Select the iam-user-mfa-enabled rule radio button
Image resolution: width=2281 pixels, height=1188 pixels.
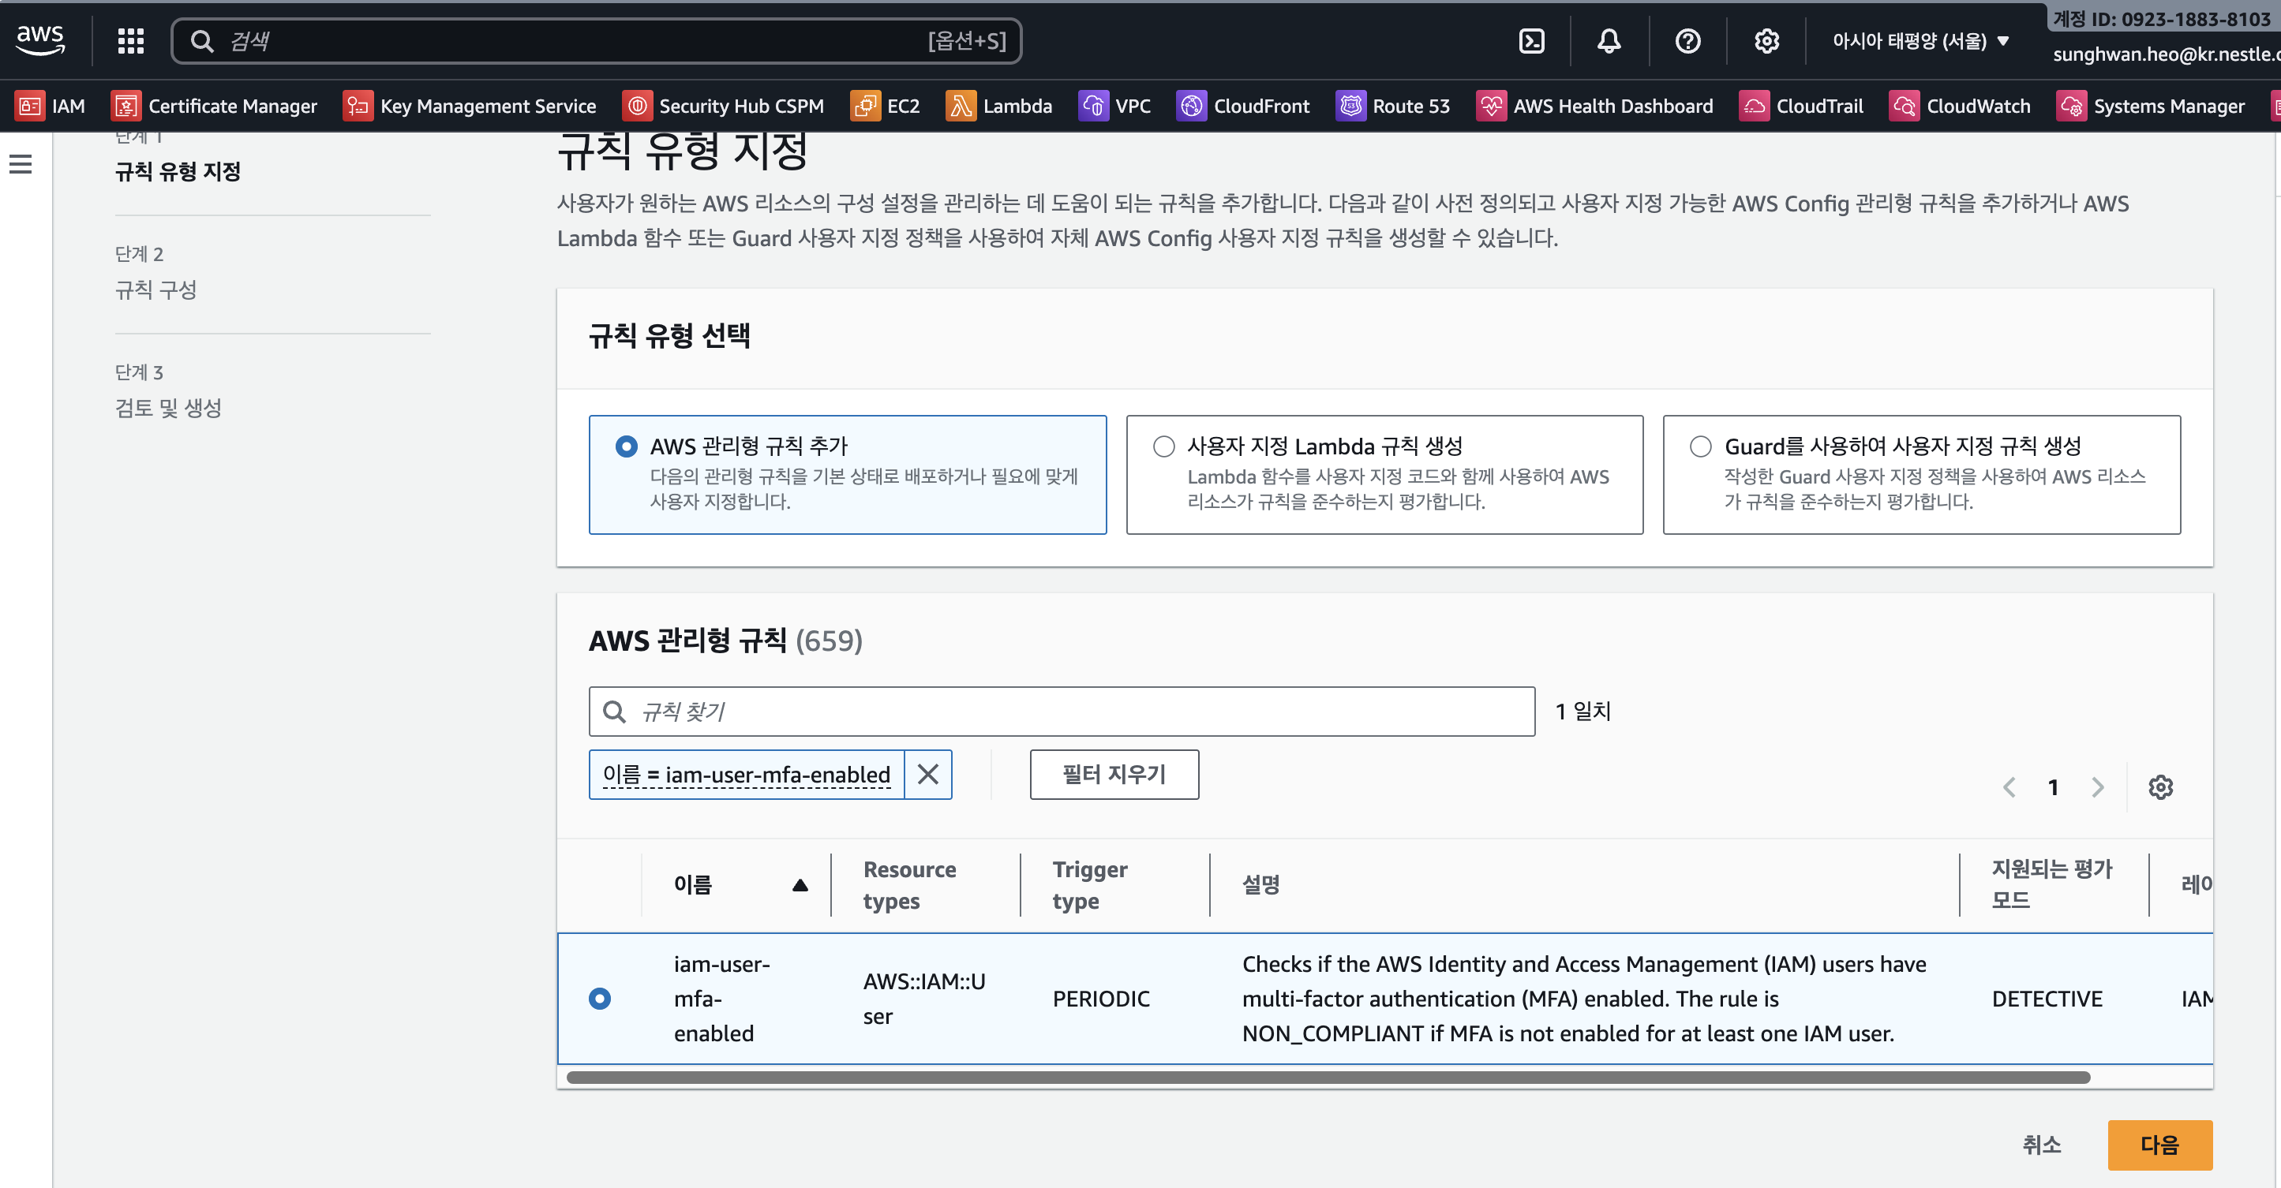[x=600, y=999]
